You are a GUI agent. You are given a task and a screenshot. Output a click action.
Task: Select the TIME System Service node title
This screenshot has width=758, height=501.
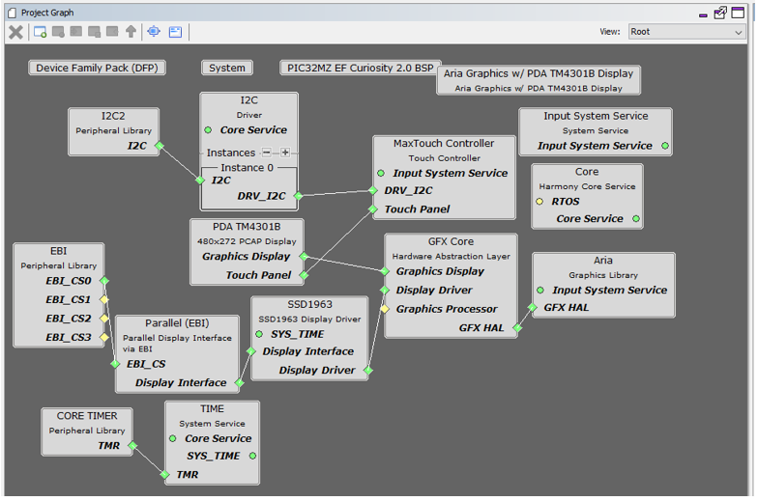[213, 409]
